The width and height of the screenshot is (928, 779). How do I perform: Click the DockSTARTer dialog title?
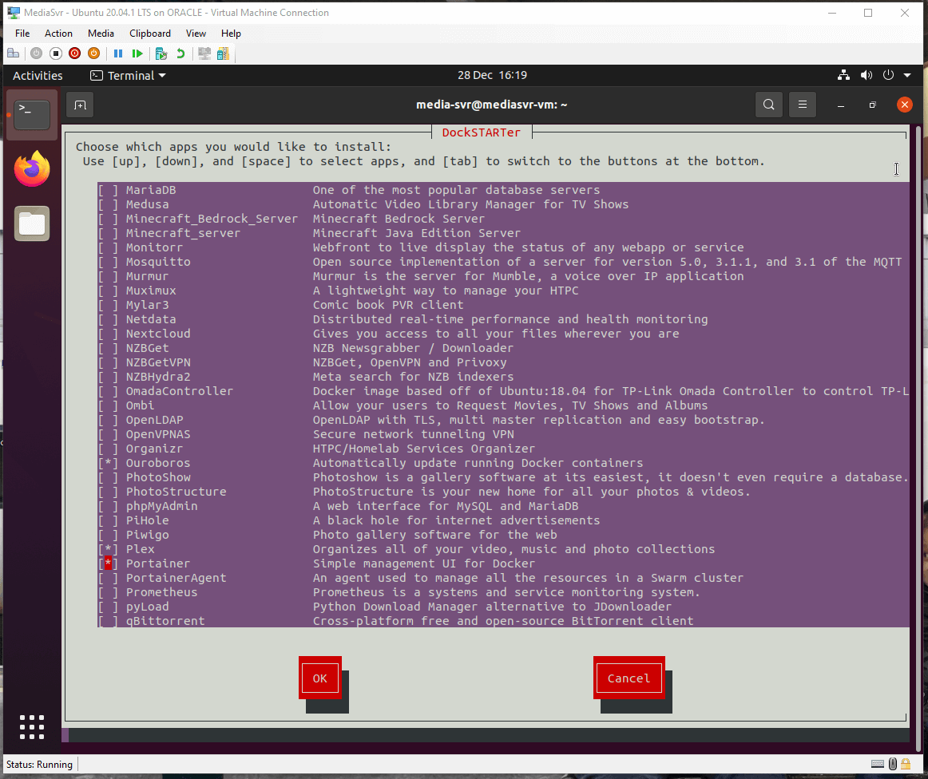[481, 132]
